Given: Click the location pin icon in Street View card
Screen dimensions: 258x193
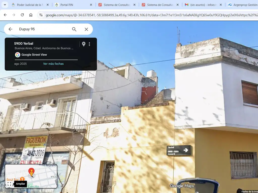Looking at the screenshot, I should [84, 44].
